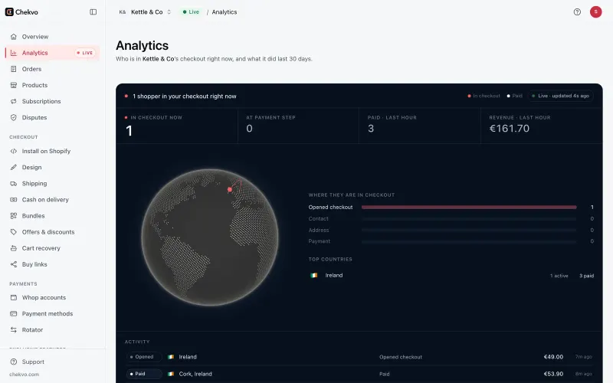Open Payment methods page

point(52,313)
